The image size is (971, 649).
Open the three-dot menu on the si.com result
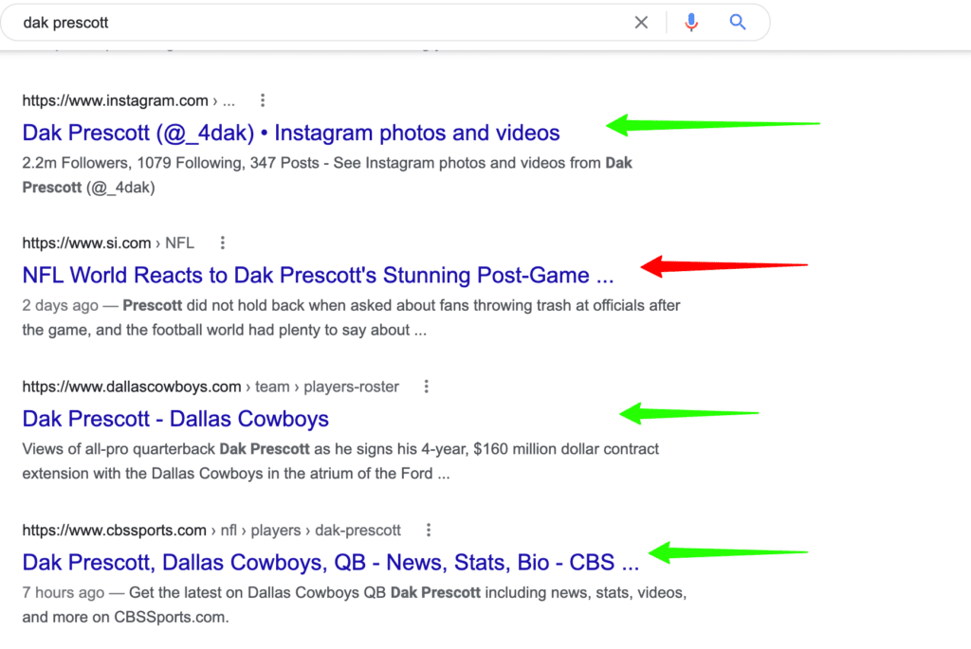(x=222, y=242)
